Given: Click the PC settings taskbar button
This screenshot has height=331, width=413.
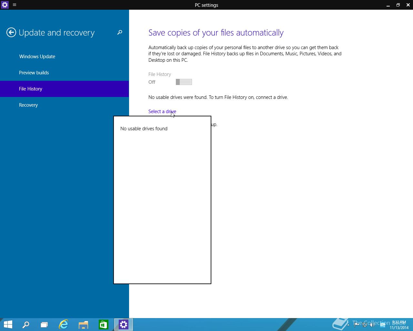Looking at the screenshot, I should [124, 325].
